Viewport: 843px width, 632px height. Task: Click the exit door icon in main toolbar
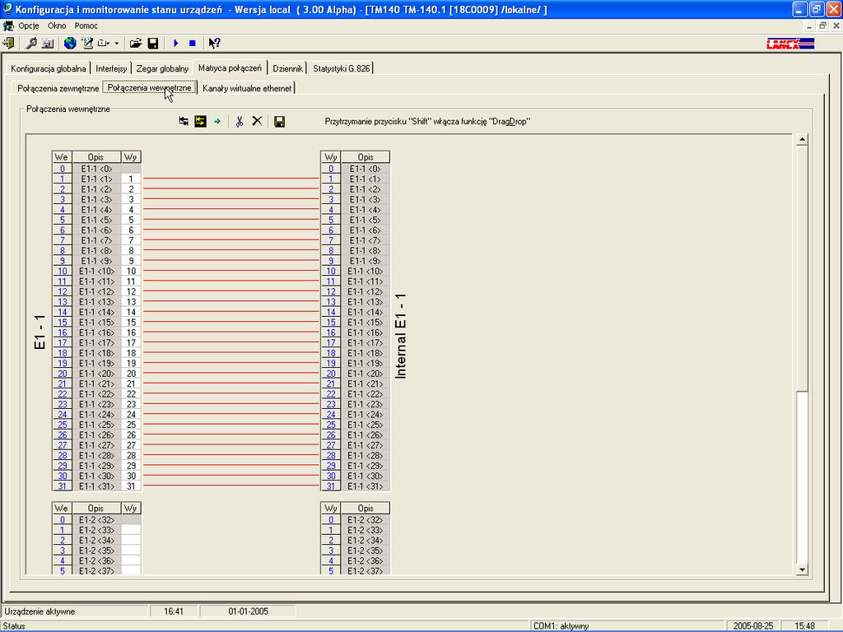(x=8, y=43)
